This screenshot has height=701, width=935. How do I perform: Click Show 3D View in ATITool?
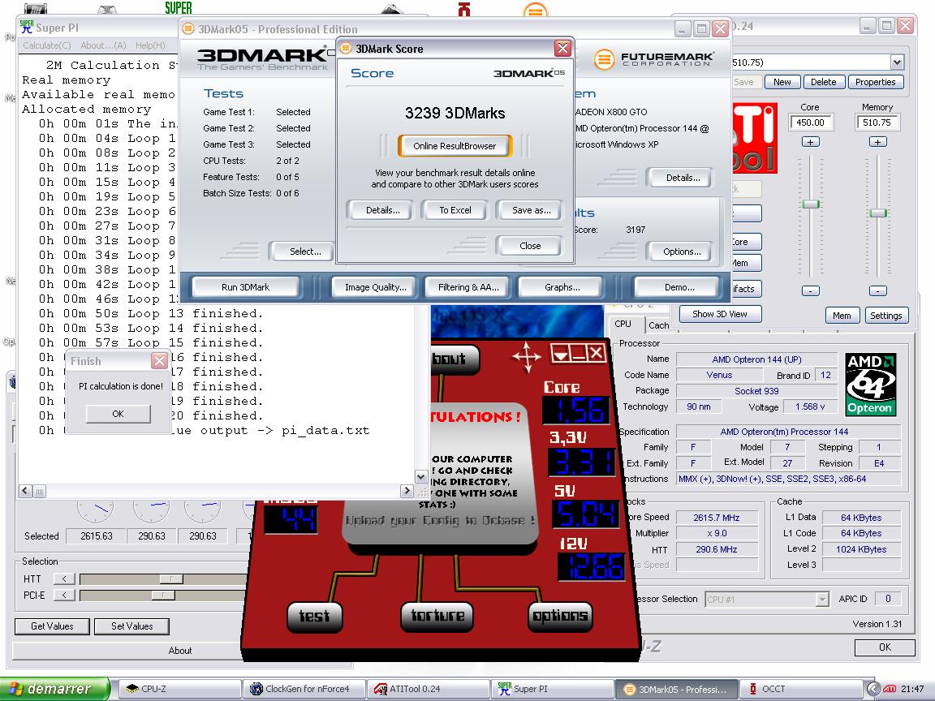[x=720, y=314]
